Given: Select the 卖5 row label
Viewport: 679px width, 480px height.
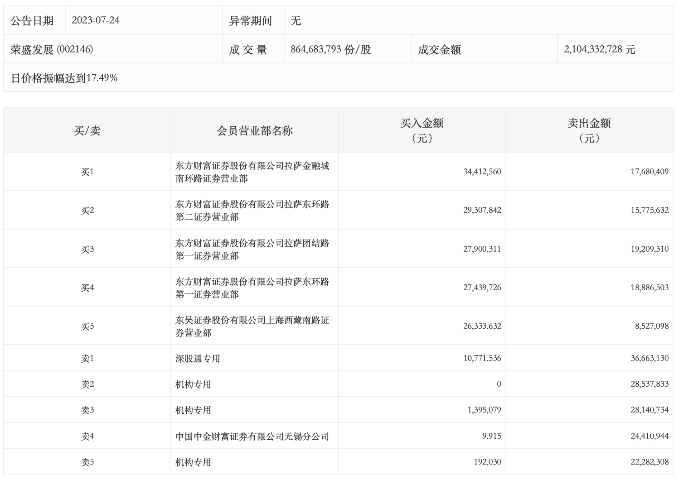Looking at the screenshot, I should coord(87,462).
